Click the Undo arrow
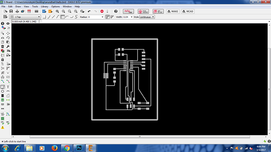 [x=89, y=11]
